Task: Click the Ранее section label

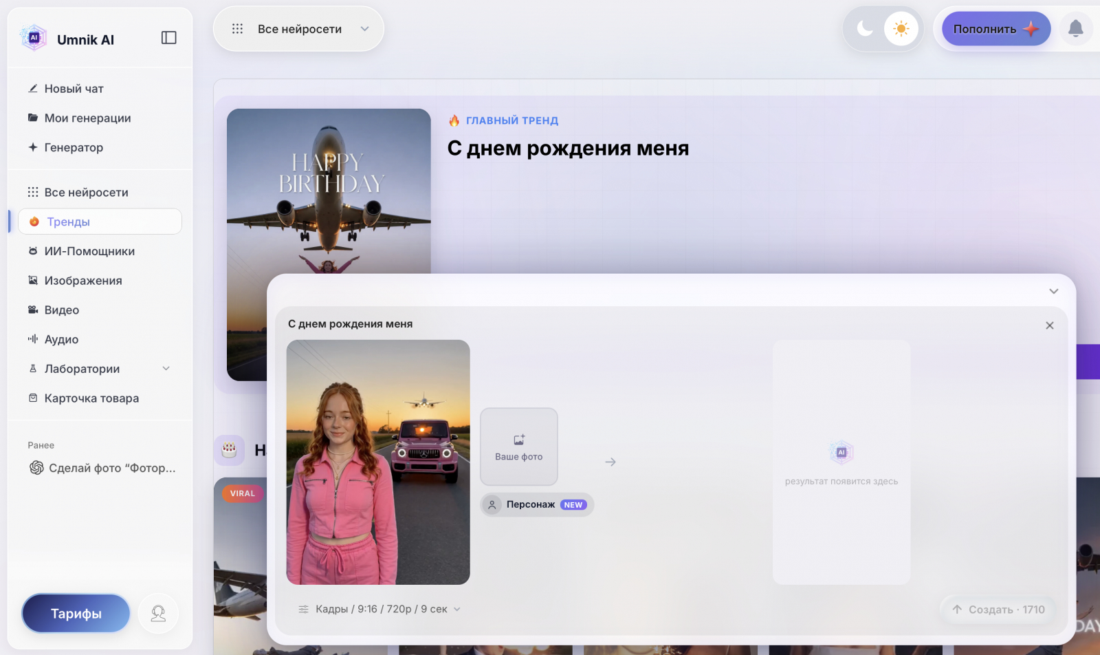Action: [41, 445]
